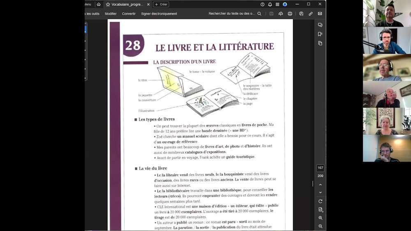
Task: Open the Convertir menu
Action: point(129,14)
